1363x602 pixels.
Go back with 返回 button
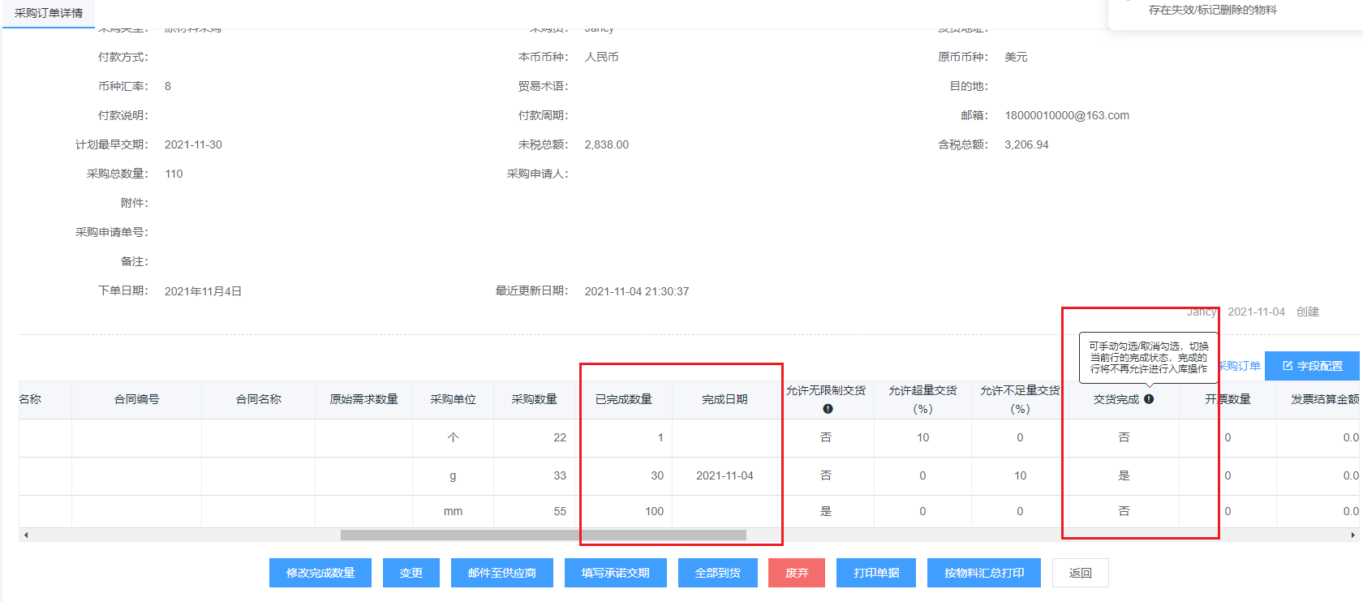tap(1080, 573)
